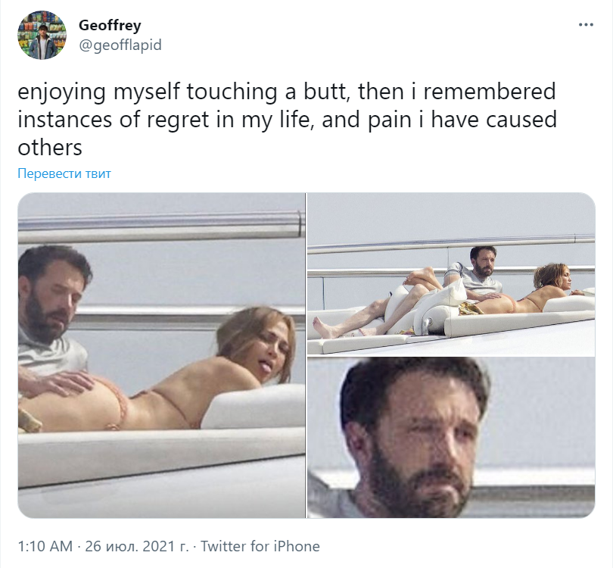The height and width of the screenshot is (568, 613).
Task: Open the three-dot more options menu
Action: coord(586,25)
